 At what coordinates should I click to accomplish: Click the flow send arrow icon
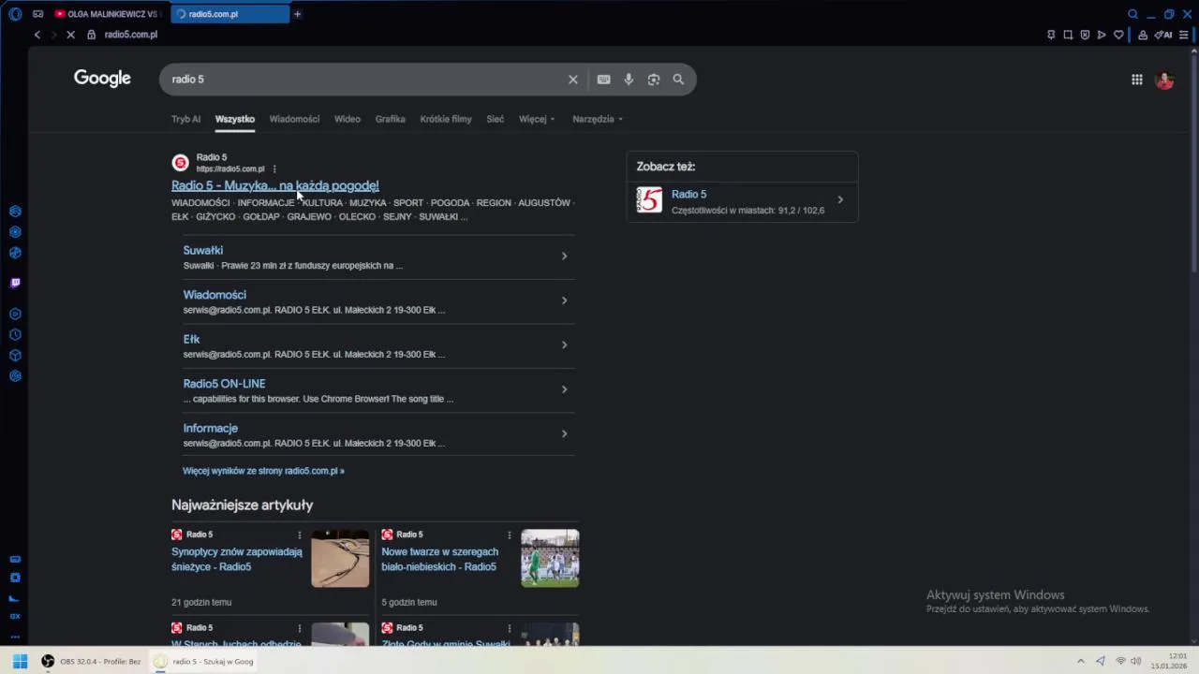(x=1102, y=35)
